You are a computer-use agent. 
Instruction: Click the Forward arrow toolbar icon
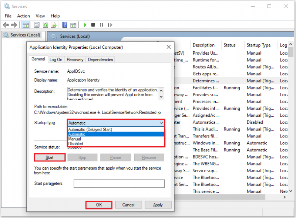tap(14, 25)
